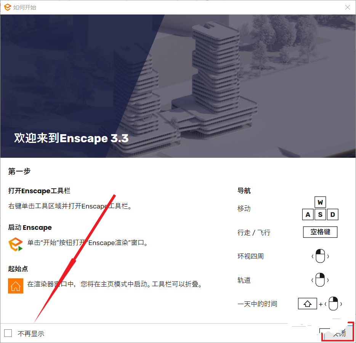
Task: Click the 启动 Enscape heading
Action: tap(30, 227)
